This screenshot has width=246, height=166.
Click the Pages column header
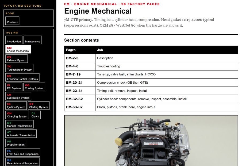[80, 50]
